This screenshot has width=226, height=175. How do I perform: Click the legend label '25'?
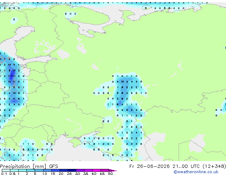[x=69, y=174]
